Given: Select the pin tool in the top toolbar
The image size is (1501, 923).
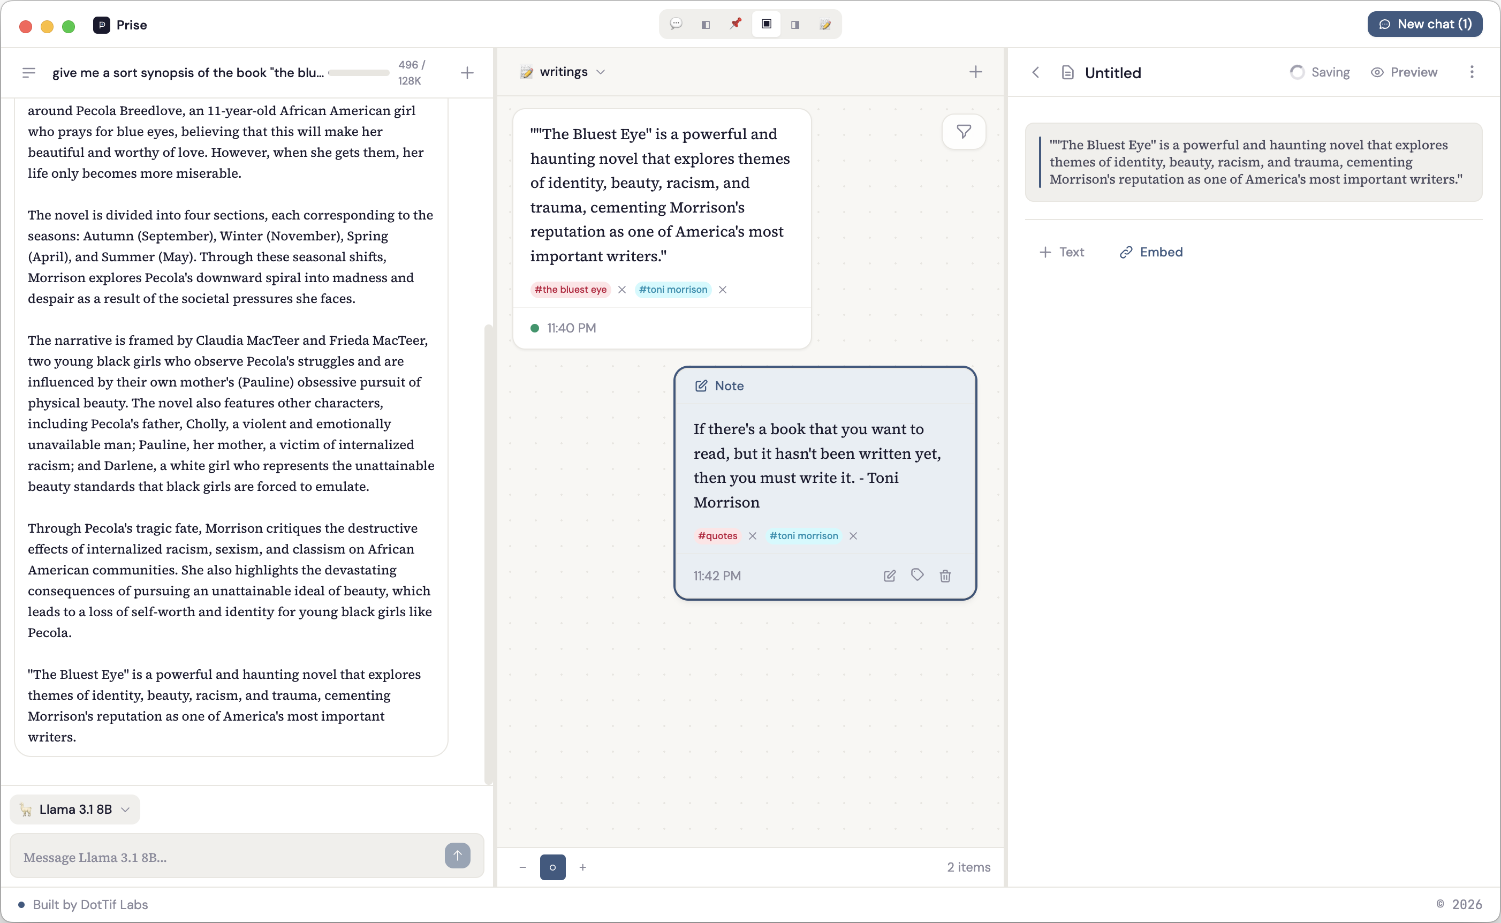Looking at the screenshot, I should pyautogui.click(x=736, y=25).
